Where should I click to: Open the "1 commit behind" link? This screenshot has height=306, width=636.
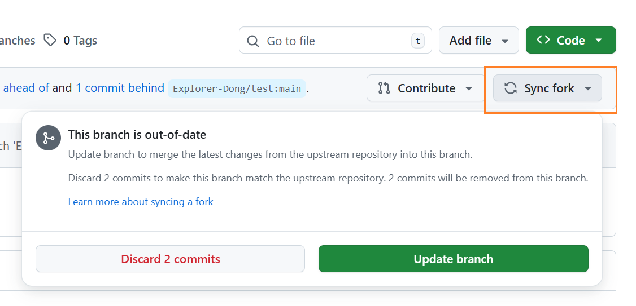pyautogui.click(x=120, y=88)
